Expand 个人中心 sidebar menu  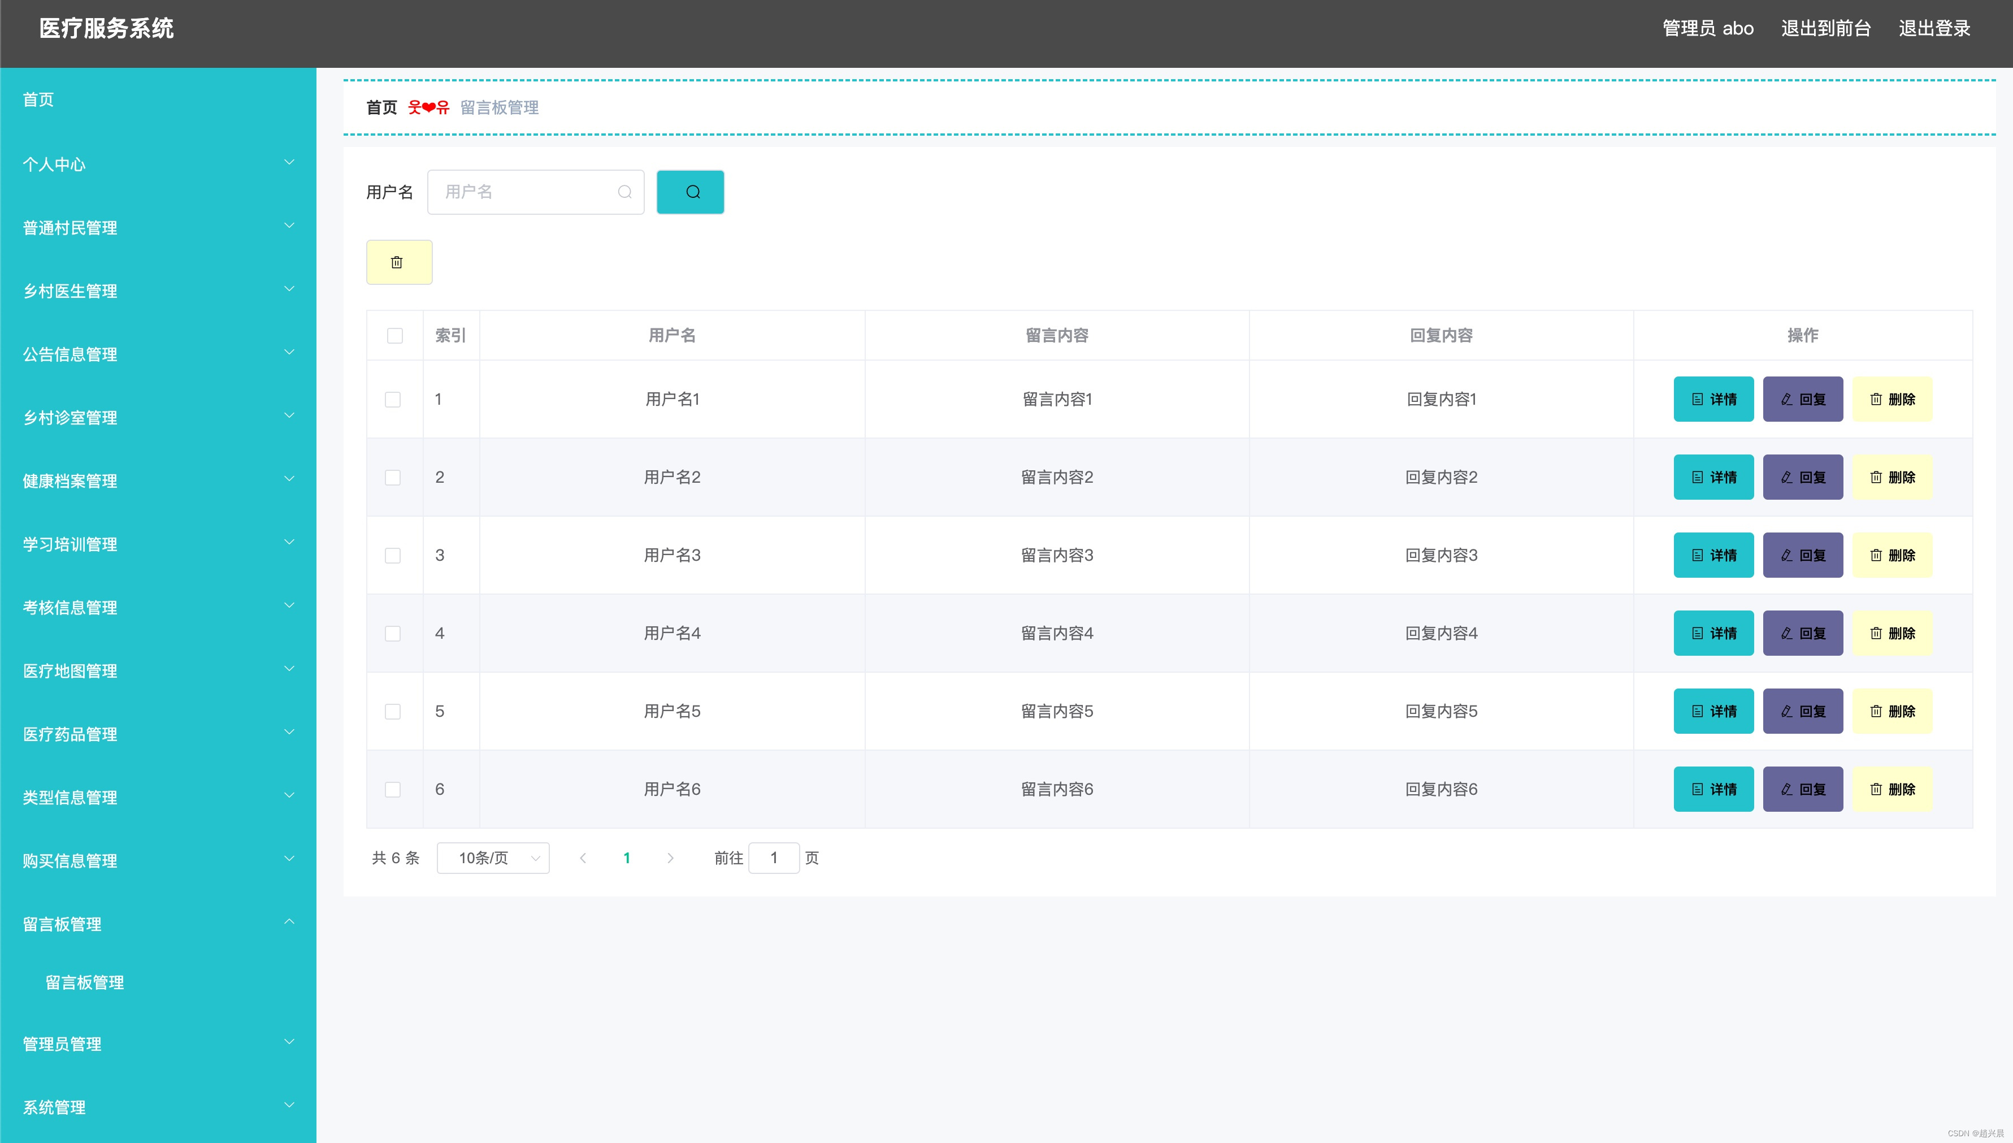point(158,164)
